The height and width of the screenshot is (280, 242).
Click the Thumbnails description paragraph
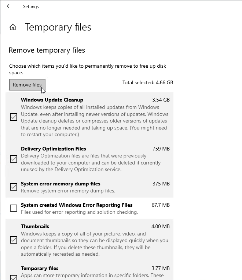tap(95, 244)
